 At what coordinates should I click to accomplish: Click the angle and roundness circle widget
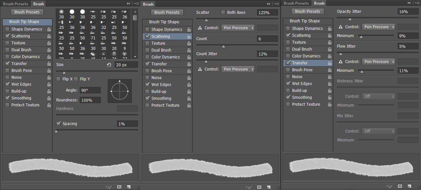(120, 91)
